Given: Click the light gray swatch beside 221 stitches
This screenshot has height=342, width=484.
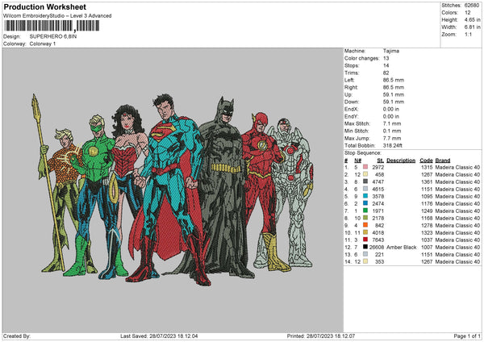Looking at the screenshot, I should pyautogui.click(x=365, y=254).
